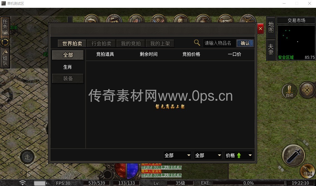Click the magnifying glass search icon
316x186 pixels.
197,43
